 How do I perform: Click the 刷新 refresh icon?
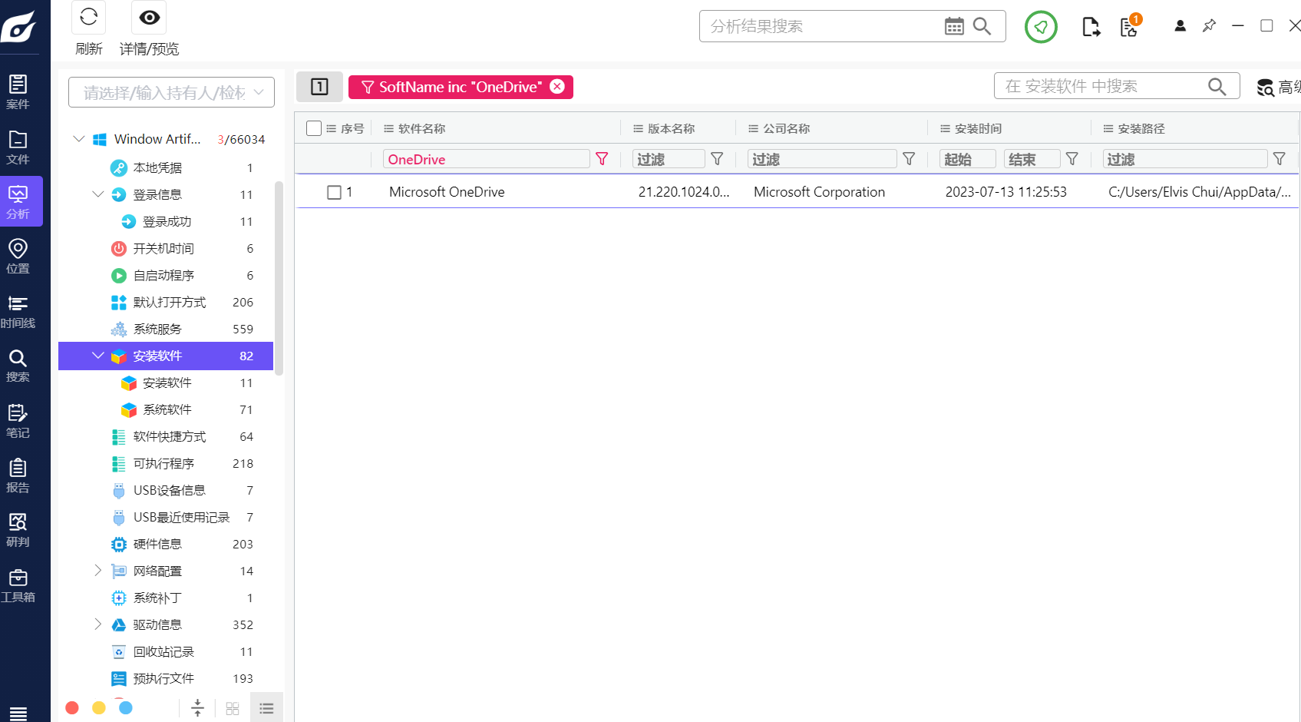[x=88, y=17]
